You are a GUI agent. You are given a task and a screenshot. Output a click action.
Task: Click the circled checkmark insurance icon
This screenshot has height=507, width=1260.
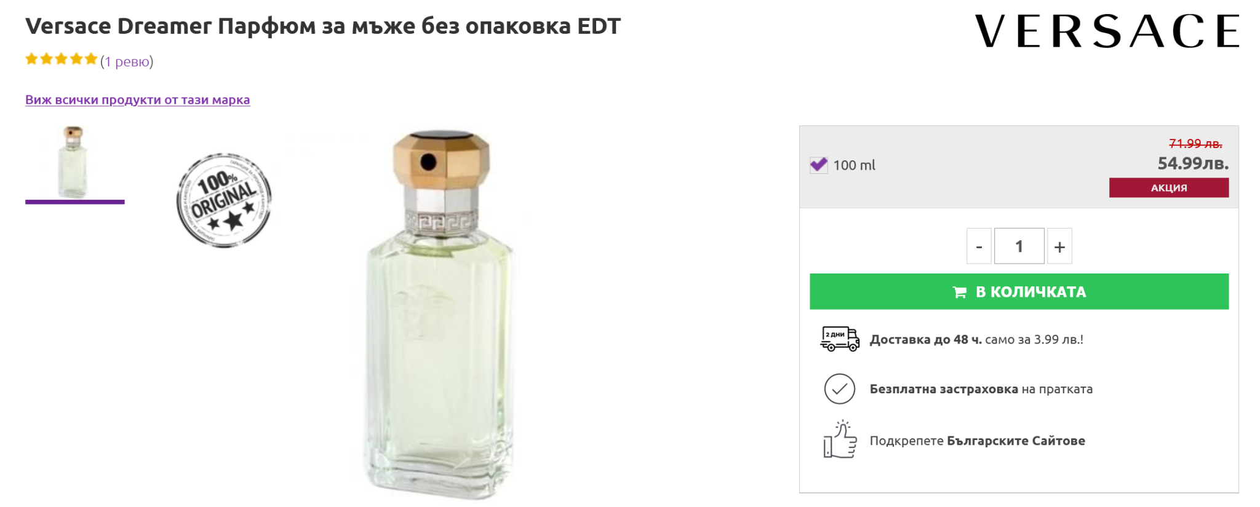tap(839, 389)
